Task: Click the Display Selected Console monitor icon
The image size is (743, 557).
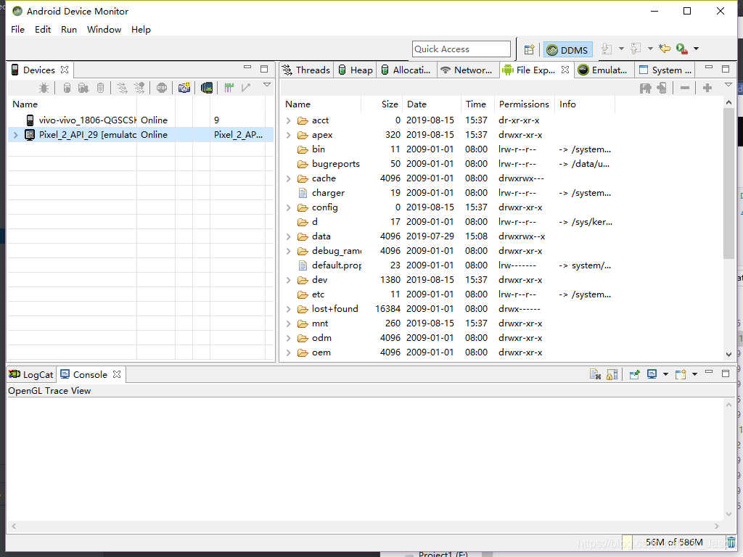Action: pos(652,374)
